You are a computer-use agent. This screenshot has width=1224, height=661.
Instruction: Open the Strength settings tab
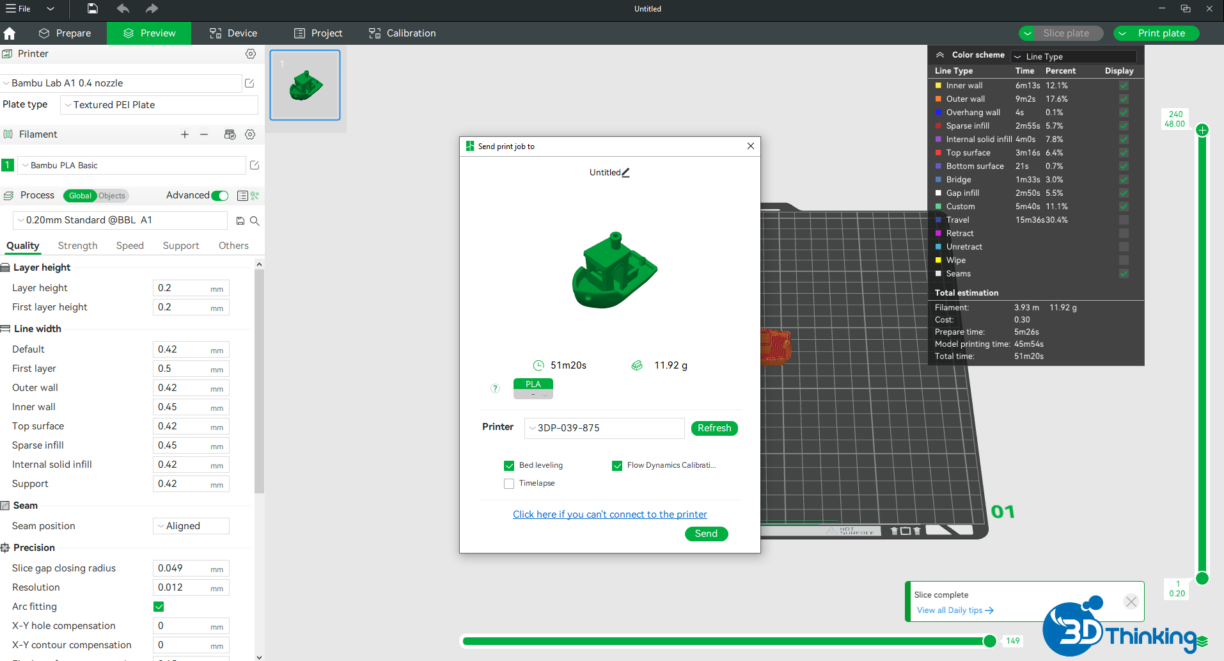pyautogui.click(x=78, y=246)
